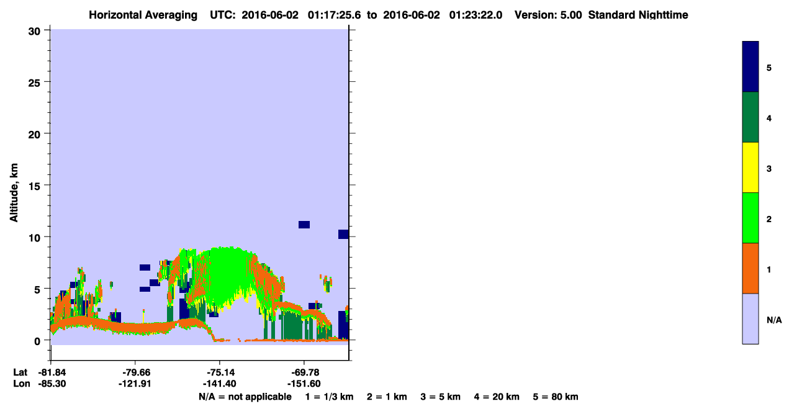
Task: Click the '1 = 1/3 km' legend text
Action: click(x=329, y=397)
